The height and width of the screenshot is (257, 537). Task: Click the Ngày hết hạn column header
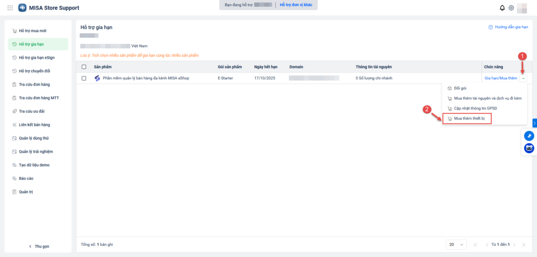coord(266,67)
